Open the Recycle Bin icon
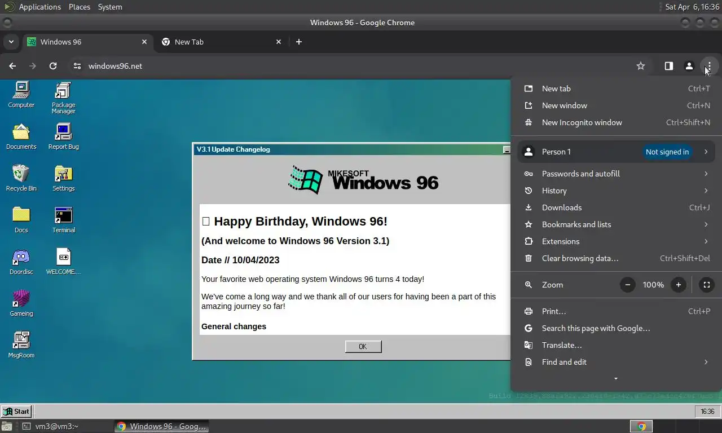Screen dimensions: 722x433 (21, 178)
